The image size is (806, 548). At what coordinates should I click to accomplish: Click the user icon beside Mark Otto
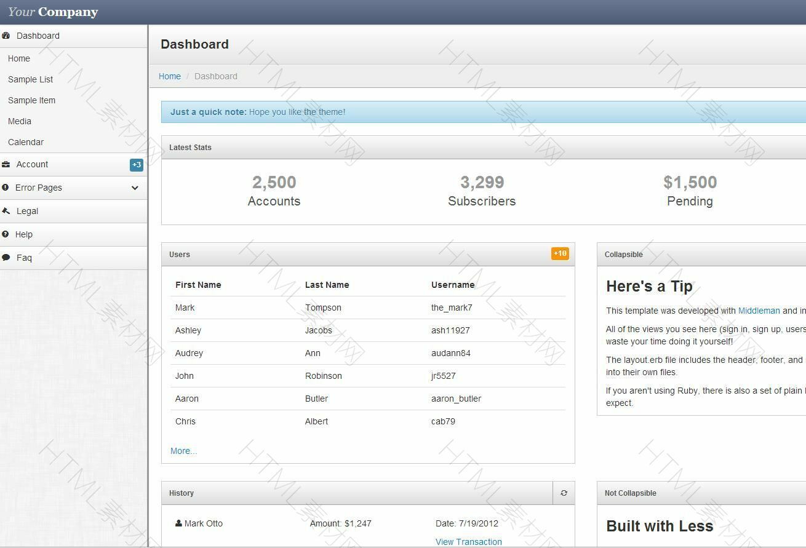pos(178,523)
